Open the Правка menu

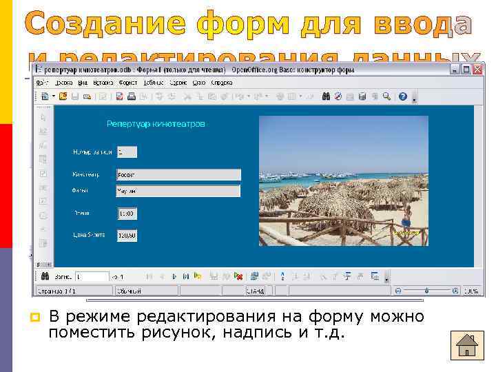(x=64, y=83)
